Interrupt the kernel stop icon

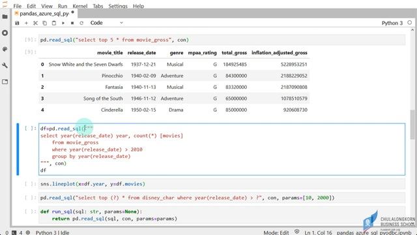point(72,23)
